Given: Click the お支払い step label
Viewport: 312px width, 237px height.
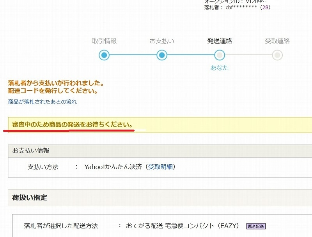Looking at the screenshot, I should [162, 41].
